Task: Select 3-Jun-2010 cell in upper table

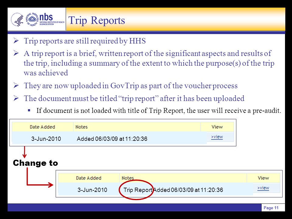Action: [x=46, y=139]
